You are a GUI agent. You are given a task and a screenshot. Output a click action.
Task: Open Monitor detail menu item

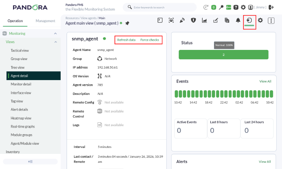click(x=21, y=84)
